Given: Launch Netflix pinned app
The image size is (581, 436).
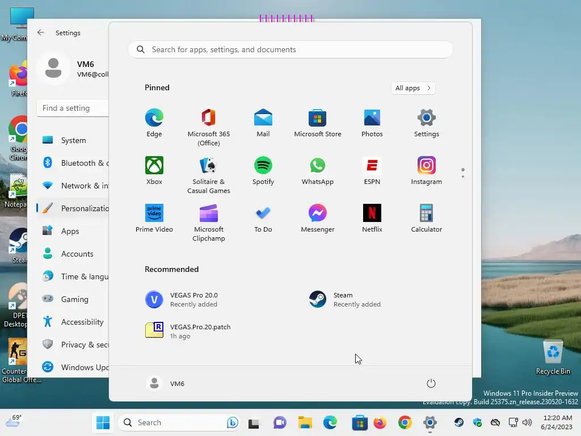Looking at the screenshot, I should [372, 219].
